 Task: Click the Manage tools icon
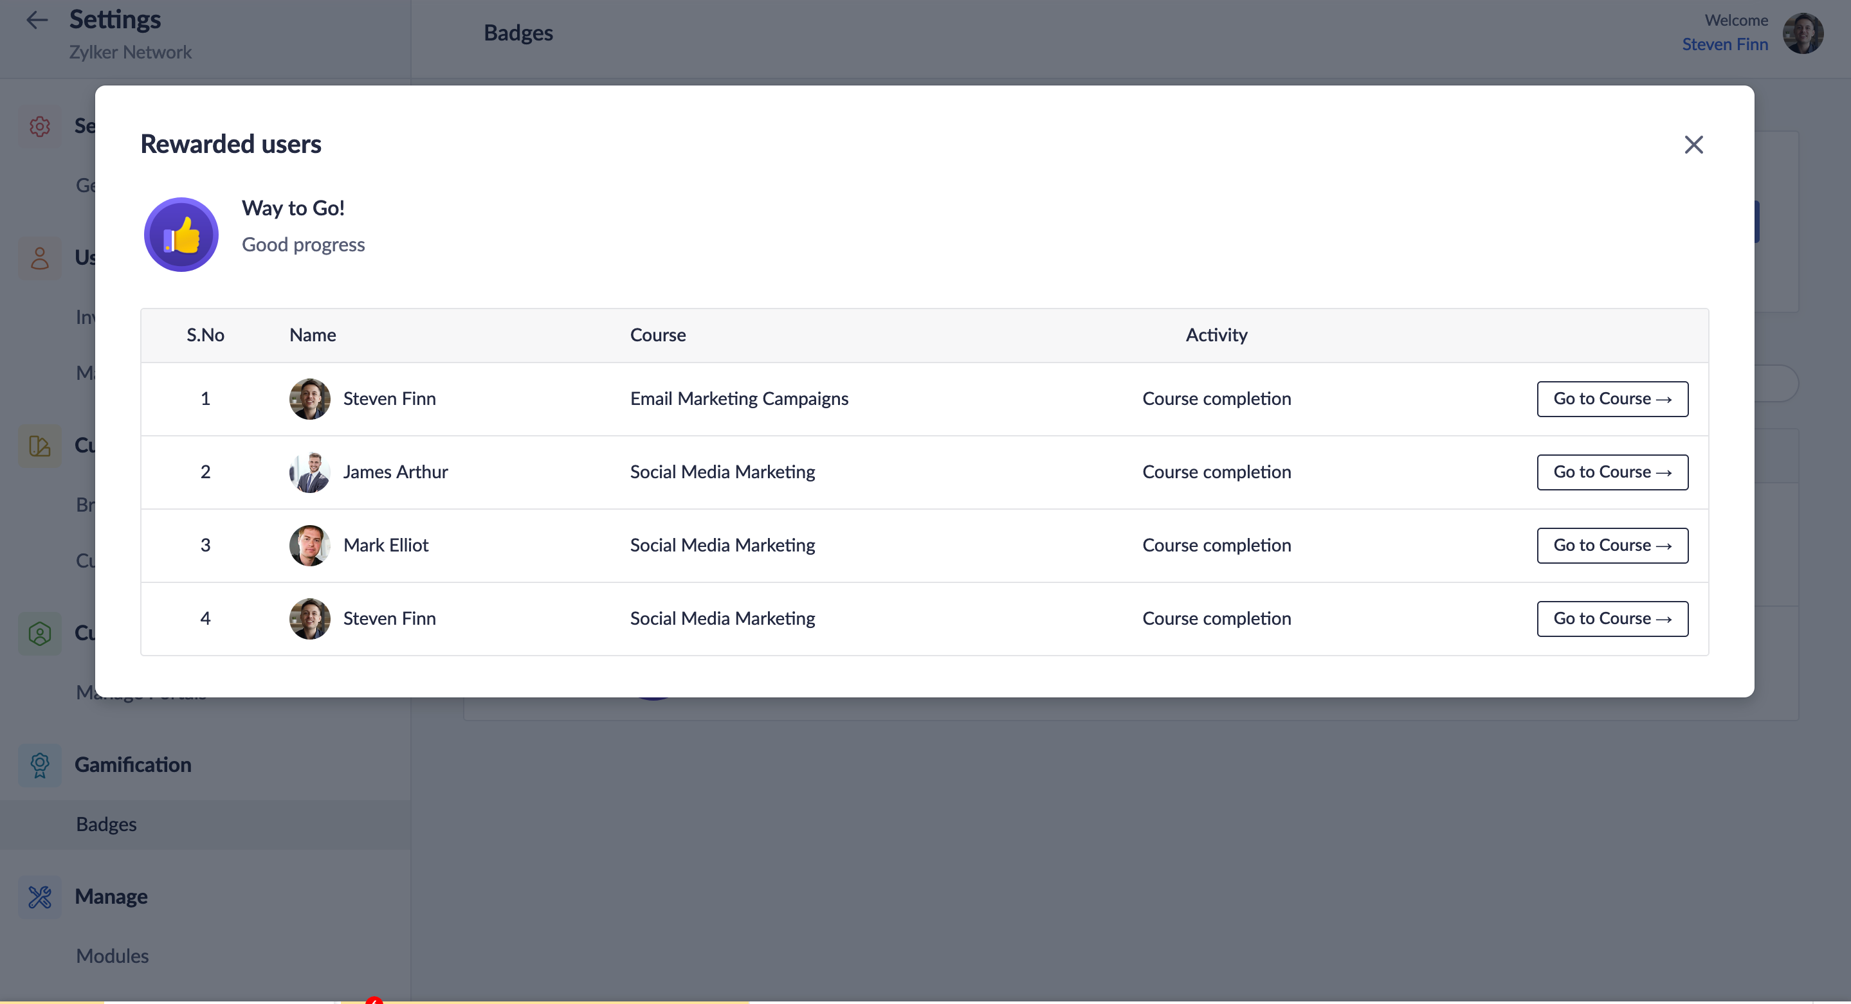39,896
